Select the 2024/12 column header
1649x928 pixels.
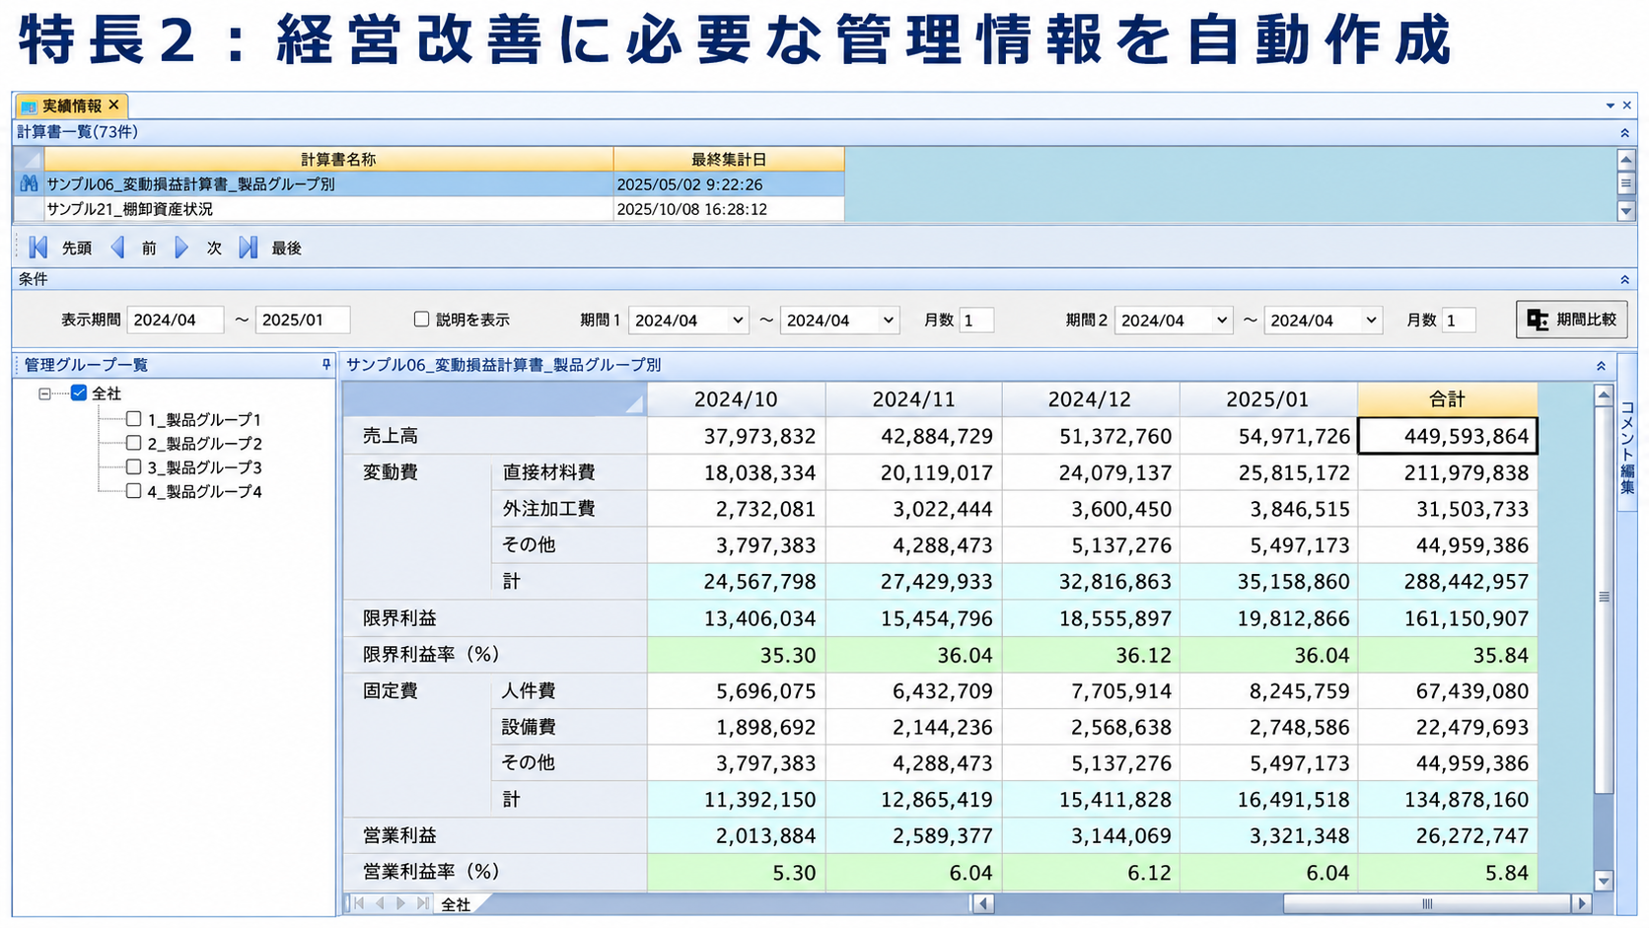[1090, 399]
